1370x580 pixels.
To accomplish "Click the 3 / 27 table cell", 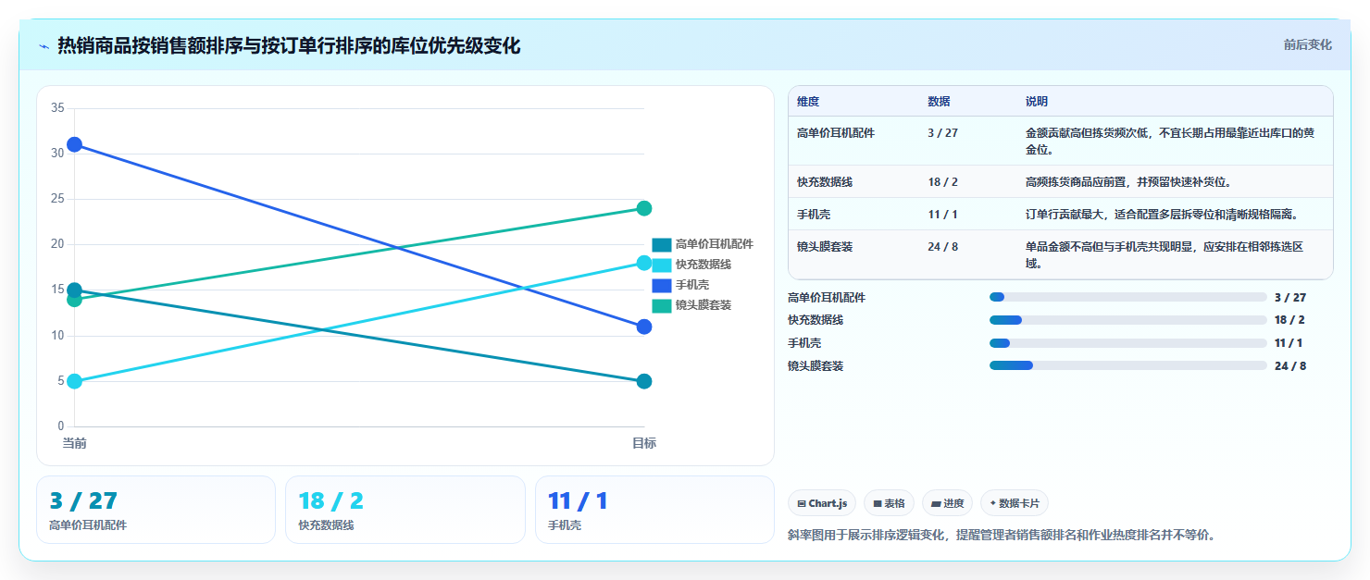I will tap(942, 133).
